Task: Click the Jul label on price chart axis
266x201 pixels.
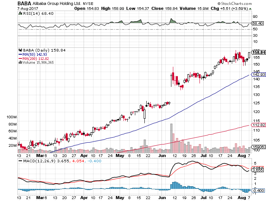Action: 204,155
